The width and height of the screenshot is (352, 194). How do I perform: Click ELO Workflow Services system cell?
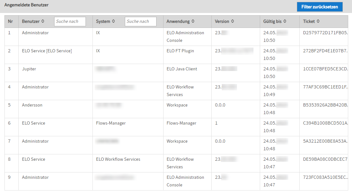pos(118,159)
